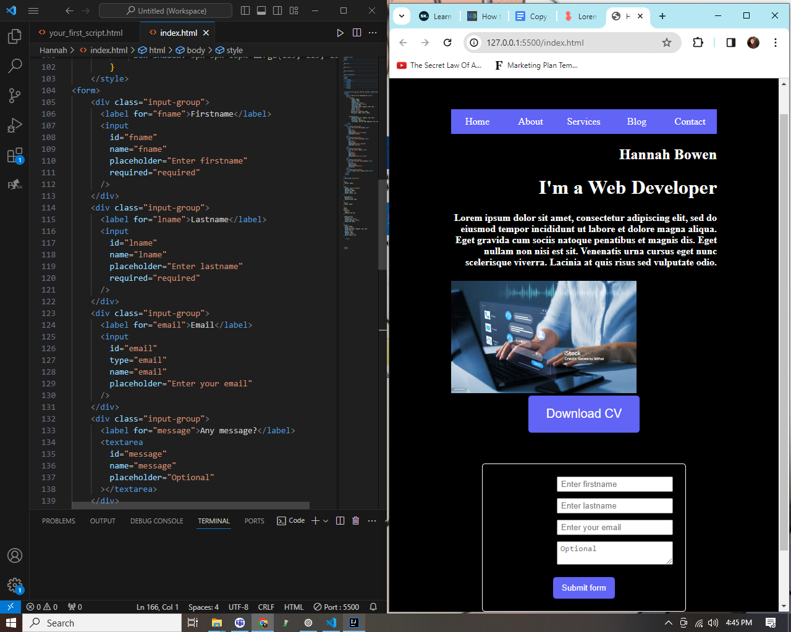The height and width of the screenshot is (632, 791).
Task: Split the editor to the right
Action: tap(357, 33)
